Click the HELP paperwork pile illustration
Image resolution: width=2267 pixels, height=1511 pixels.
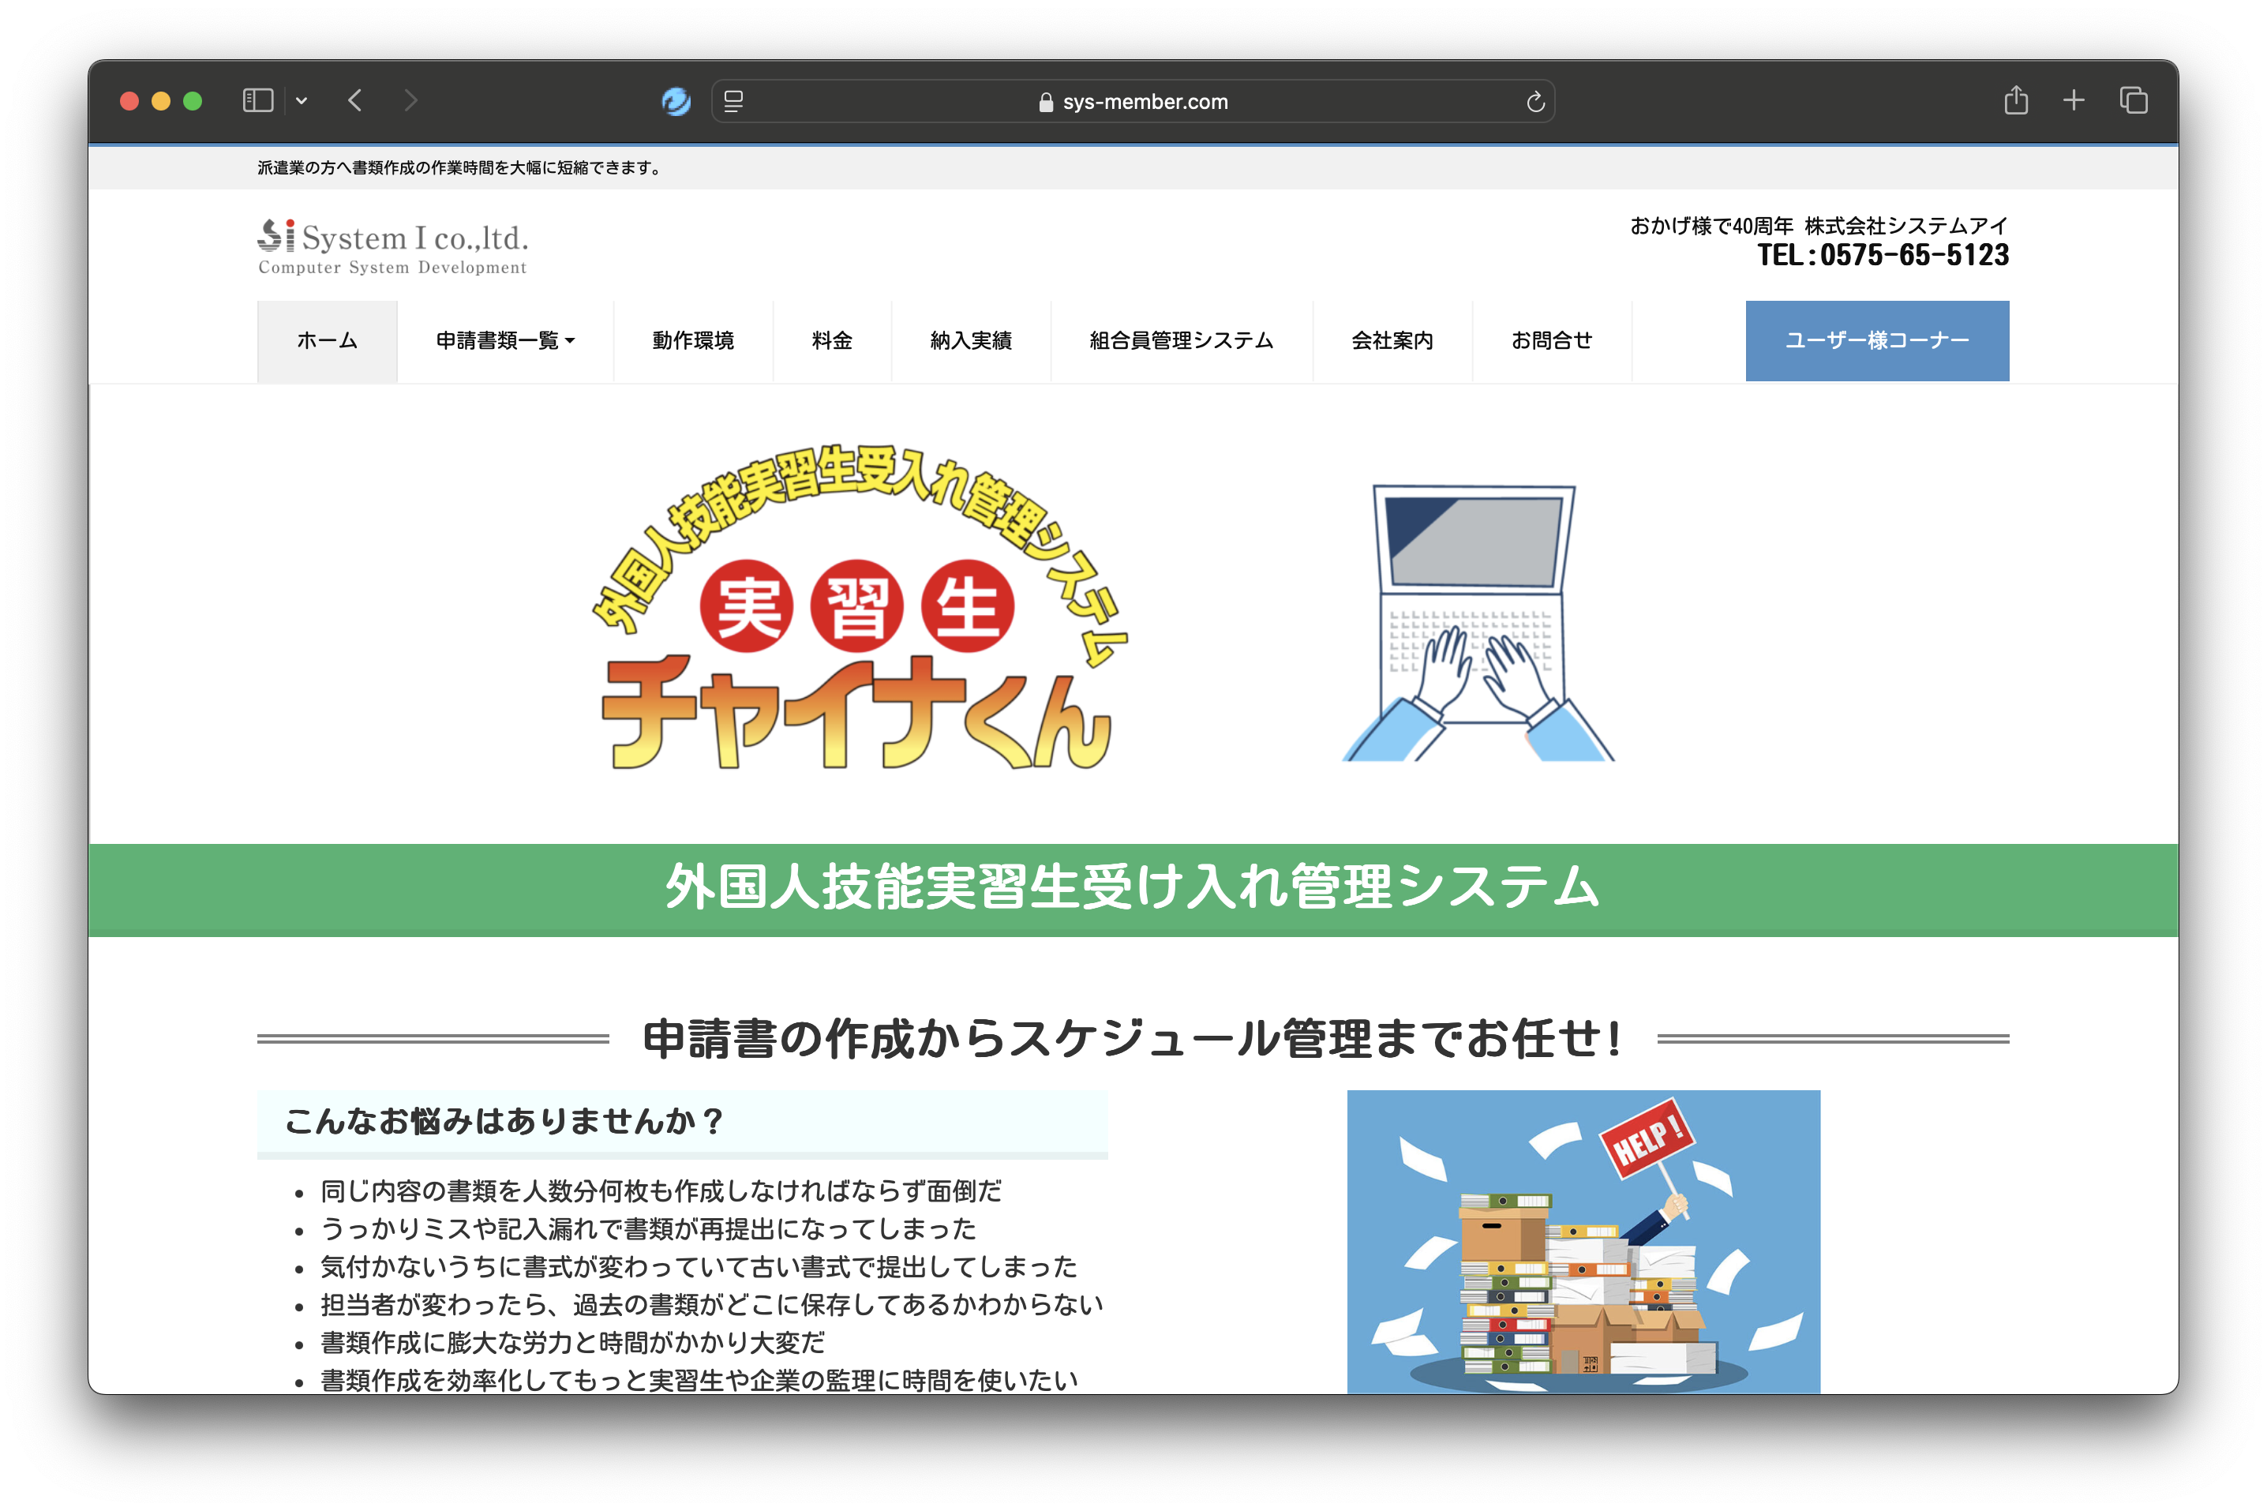click(x=1583, y=1241)
